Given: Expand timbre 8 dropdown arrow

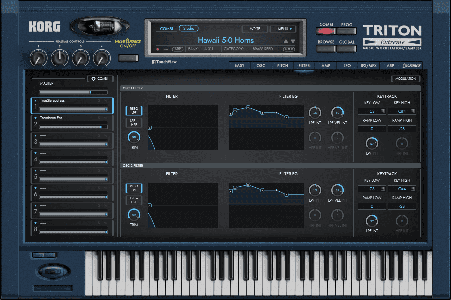Looking at the screenshot, I should click(36, 223).
